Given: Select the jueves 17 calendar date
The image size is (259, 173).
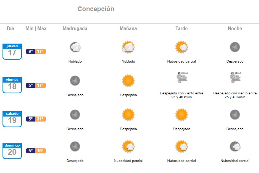Looking at the screenshot, I should click(12, 51).
